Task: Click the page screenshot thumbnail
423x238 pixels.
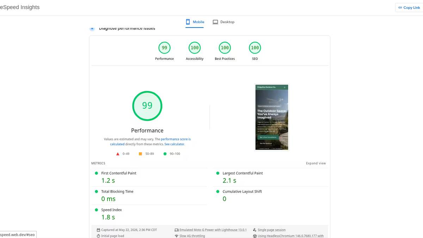Action: [272, 117]
